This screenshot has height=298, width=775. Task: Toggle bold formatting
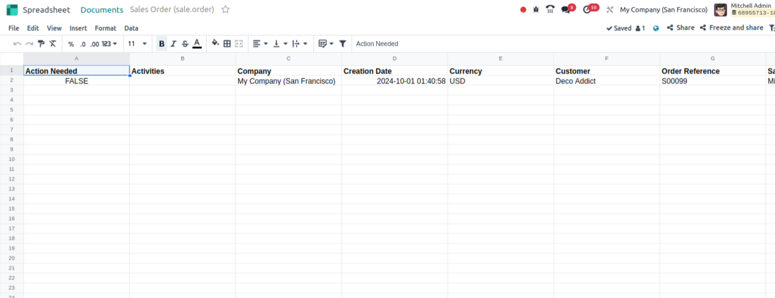point(162,44)
